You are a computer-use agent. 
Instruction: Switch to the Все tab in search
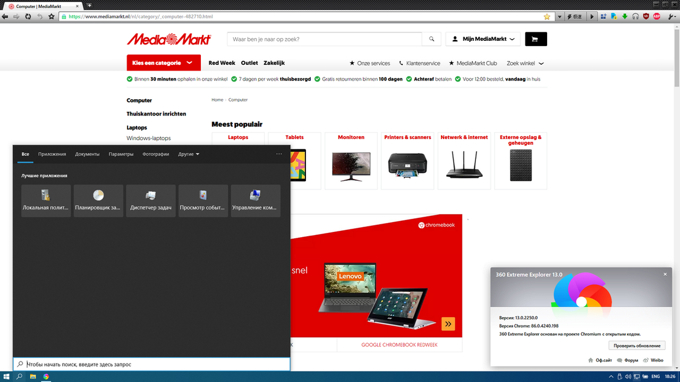pyautogui.click(x=25, y=154)
